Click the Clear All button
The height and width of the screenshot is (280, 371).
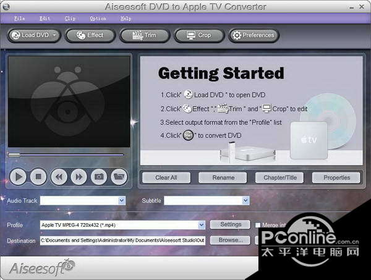(x=166, y=177)
